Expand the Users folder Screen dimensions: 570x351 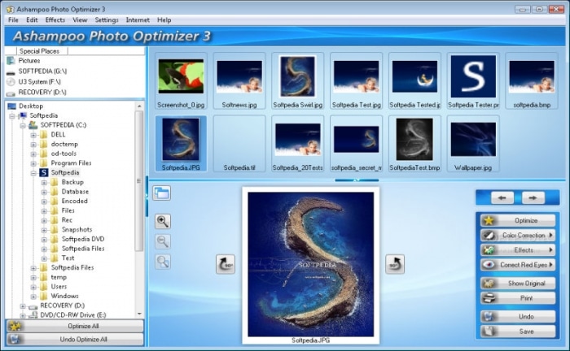33,287
